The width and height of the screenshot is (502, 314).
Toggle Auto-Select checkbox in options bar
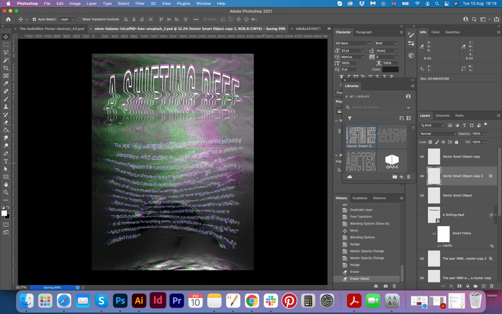[x=34, y=19]
